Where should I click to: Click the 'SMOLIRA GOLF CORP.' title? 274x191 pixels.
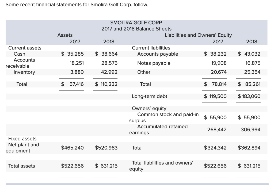pos(136,23)
